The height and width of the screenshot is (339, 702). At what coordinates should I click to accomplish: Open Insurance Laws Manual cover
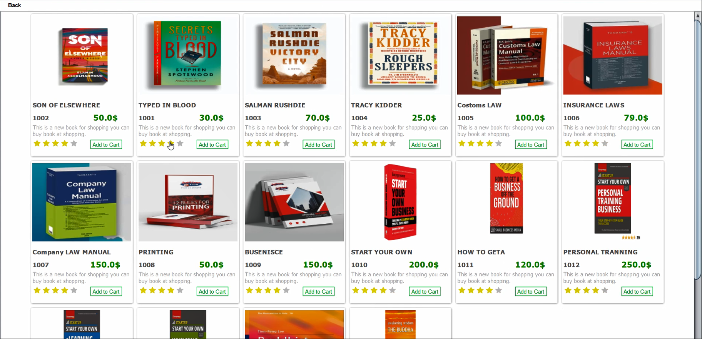[613, 55]
